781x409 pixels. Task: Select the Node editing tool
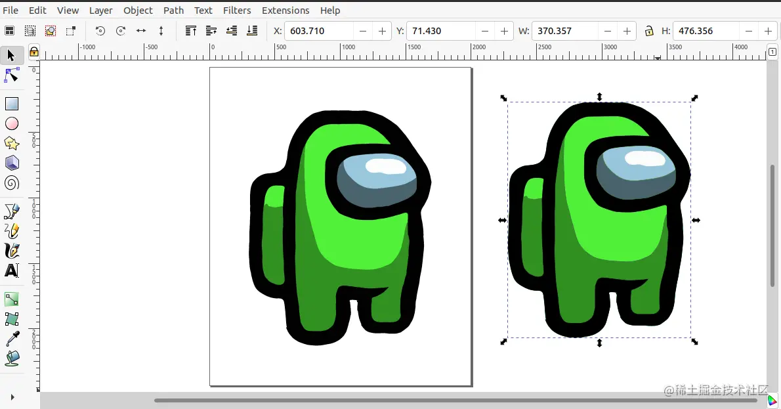coord(11,75)
